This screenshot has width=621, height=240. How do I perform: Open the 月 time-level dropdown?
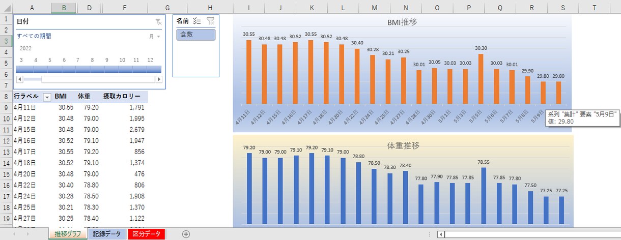click(155, 37)
